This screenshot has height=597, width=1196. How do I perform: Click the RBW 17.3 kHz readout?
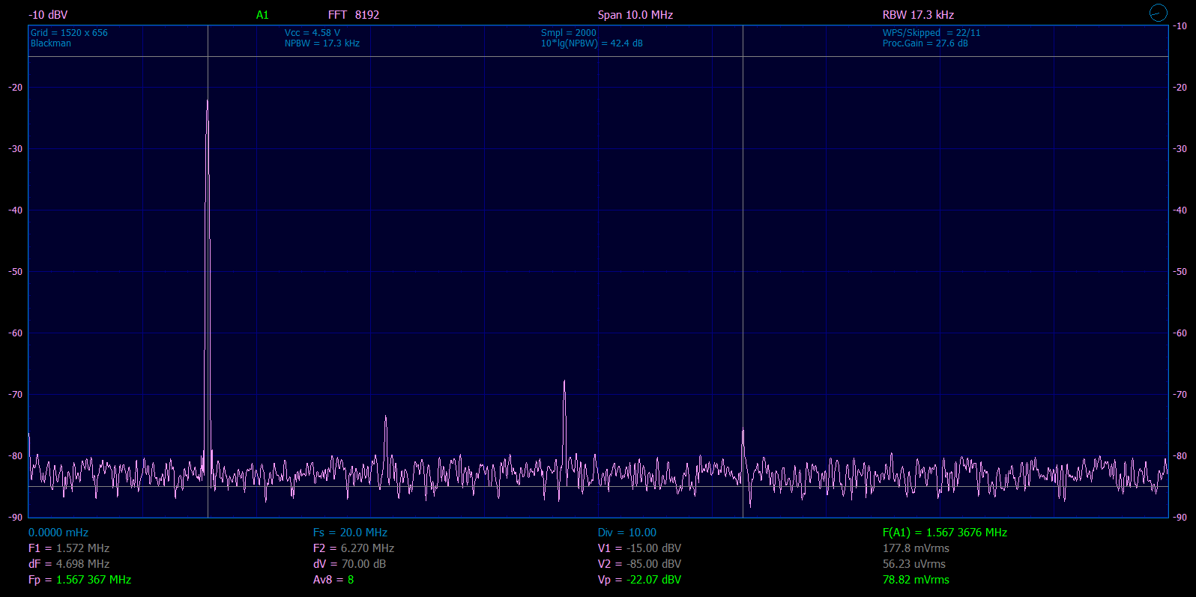click(918, 15)
